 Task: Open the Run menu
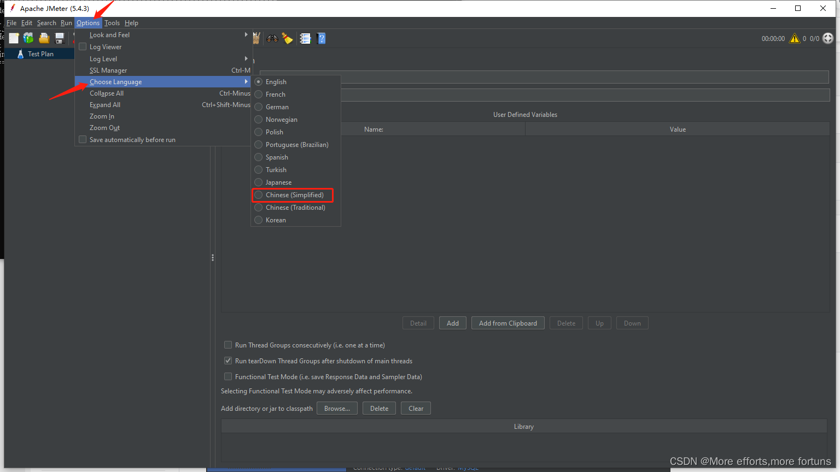66,23
